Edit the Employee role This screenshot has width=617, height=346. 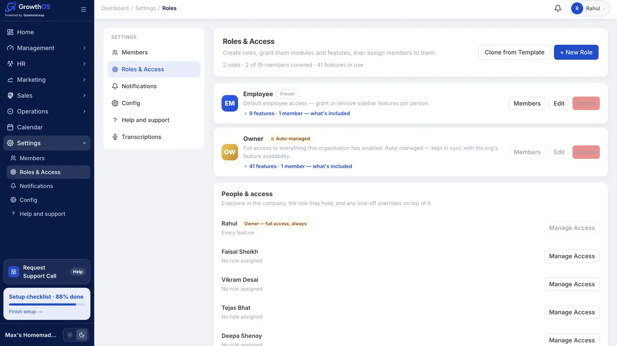[x=559, y=103]
